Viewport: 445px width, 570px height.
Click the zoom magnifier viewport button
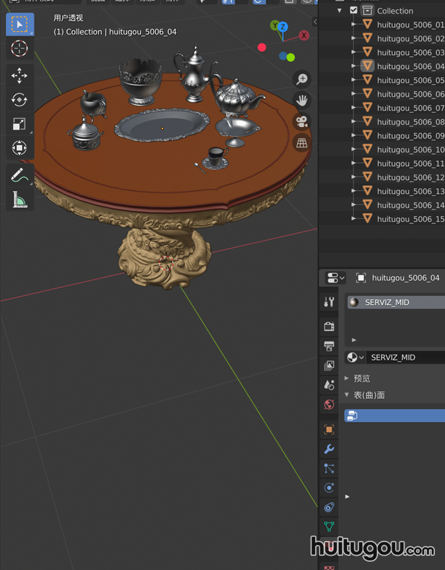pyautogui.click(x=302, y=79)
